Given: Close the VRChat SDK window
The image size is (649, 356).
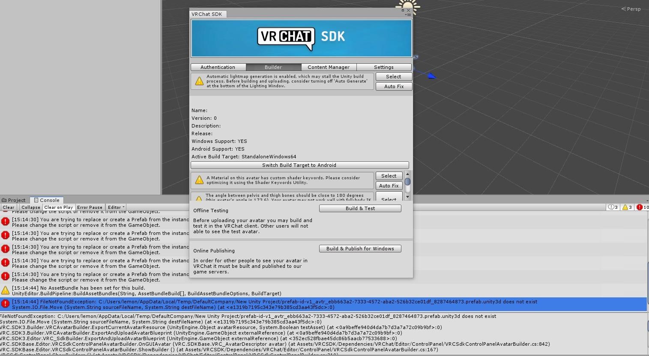Looking at the screenshot, I should tap(408, 10).
